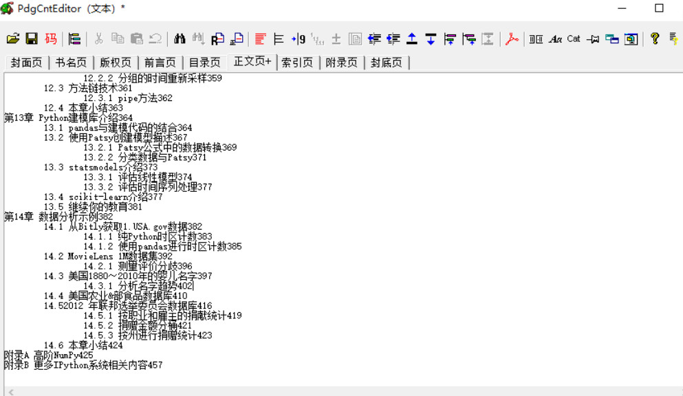This screenshot has height=396, width=683.
Task: Click line '12.3.1 pipe方法362'
Action: coord(128,98)
